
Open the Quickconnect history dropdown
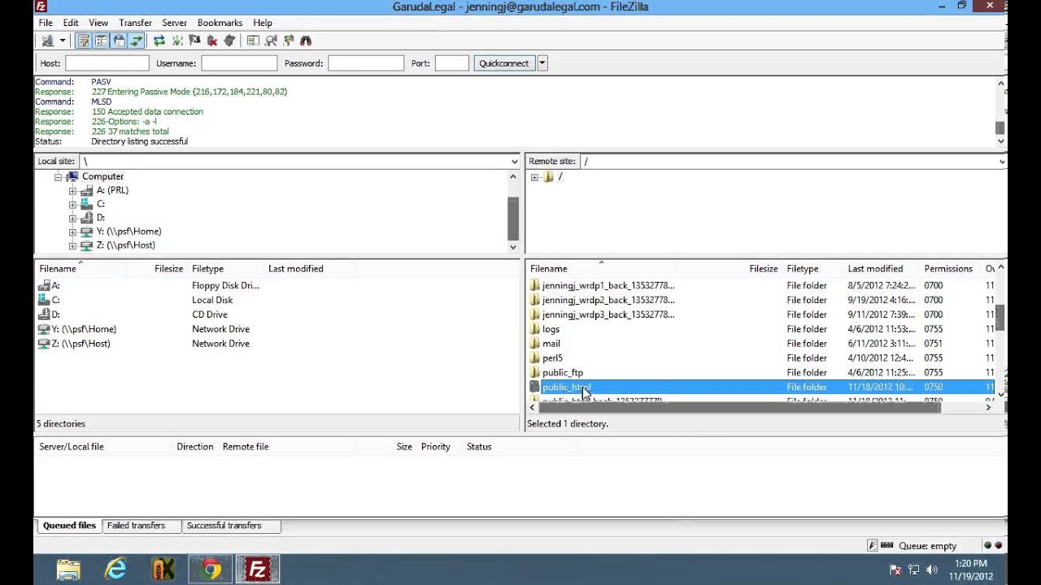pyautogui.click(x=542, y=63)
